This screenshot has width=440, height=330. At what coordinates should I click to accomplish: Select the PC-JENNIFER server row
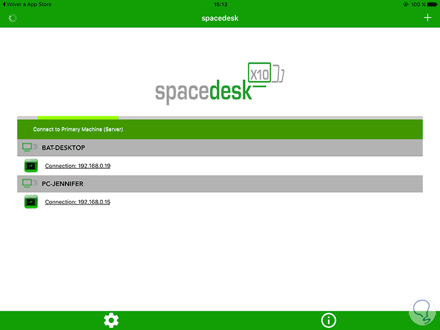pyautogui.click(x=220, y=184)
